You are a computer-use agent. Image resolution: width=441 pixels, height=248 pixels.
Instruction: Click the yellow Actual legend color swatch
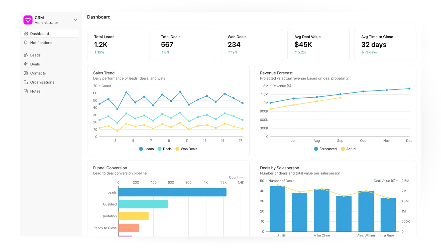pyautogui.click(x=343, y=149)
